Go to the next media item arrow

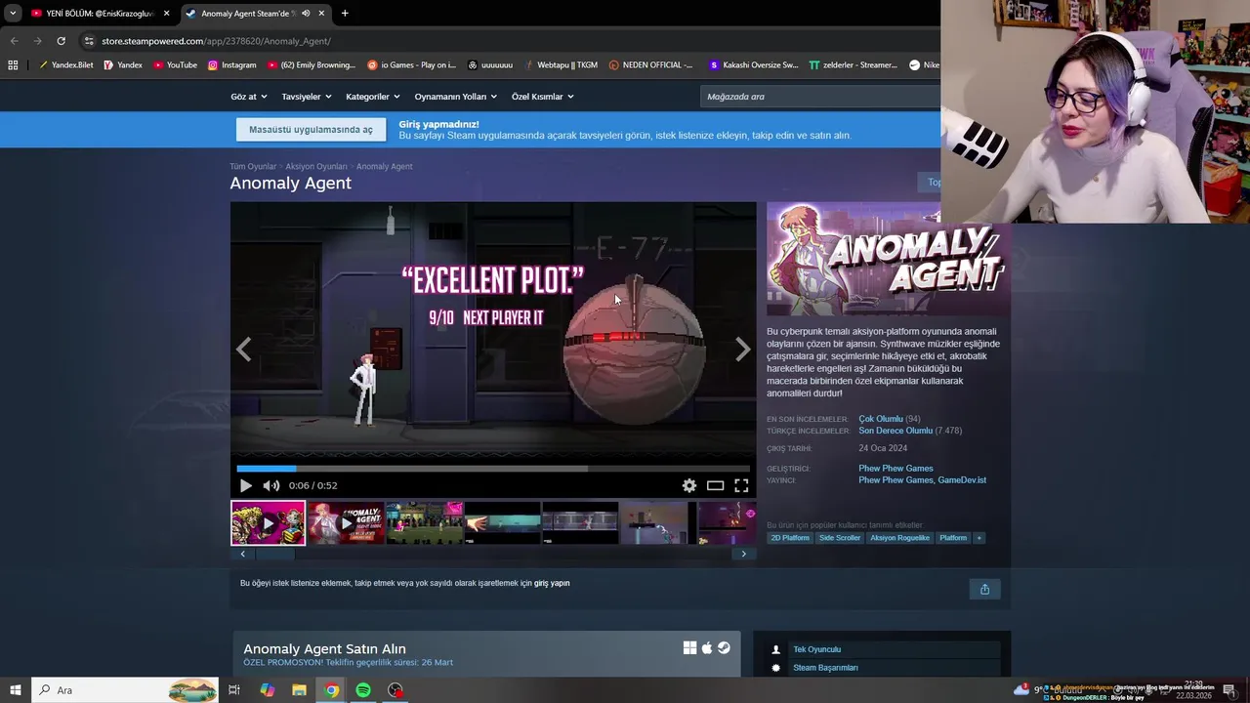pos(742,350)
